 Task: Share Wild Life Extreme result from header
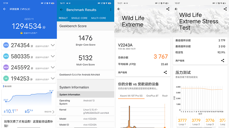[168, 9]
